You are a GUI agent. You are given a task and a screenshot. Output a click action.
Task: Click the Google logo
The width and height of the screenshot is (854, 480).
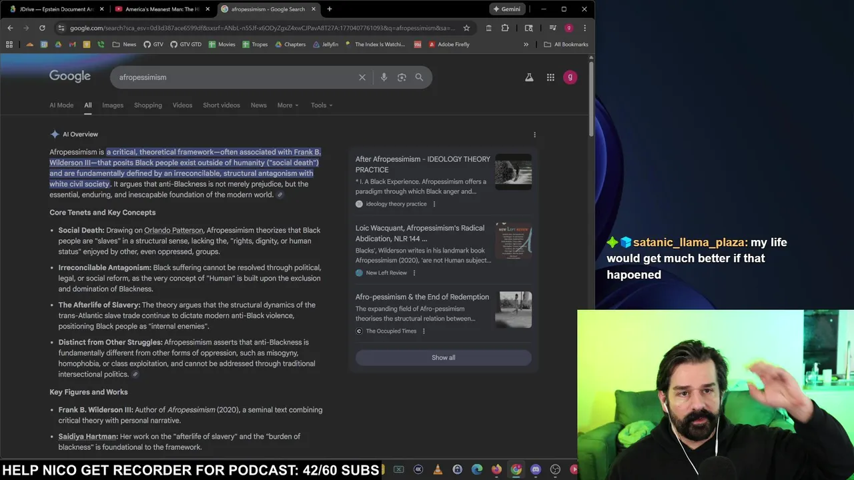pos(69,76)
